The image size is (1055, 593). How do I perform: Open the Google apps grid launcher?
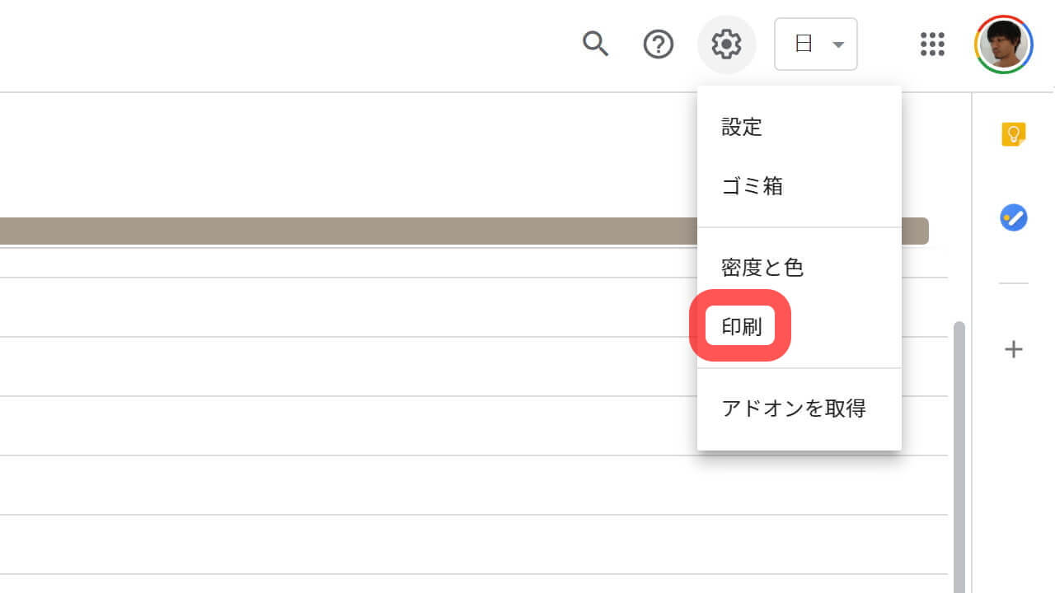click(932, 44)
